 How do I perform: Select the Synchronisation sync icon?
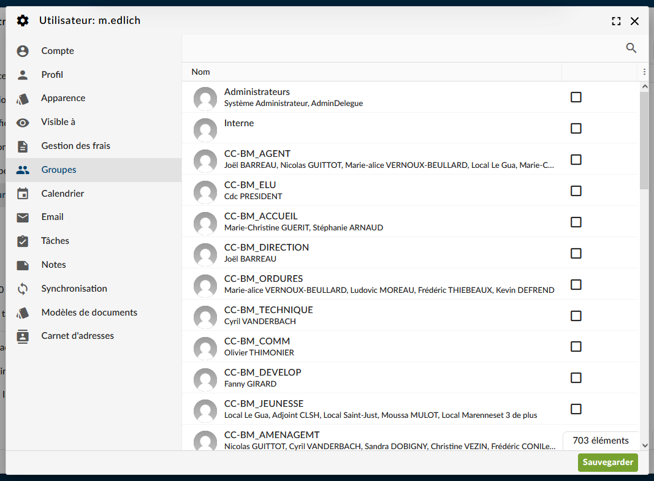23,288
